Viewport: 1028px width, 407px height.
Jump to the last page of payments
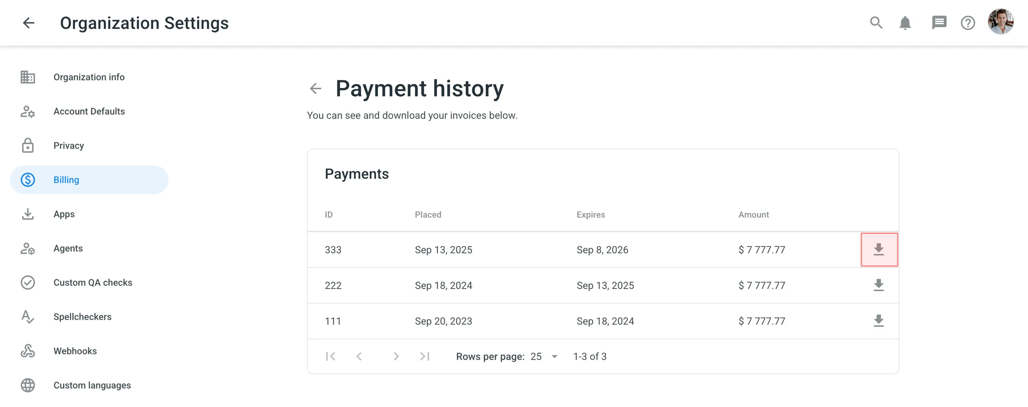424,356
